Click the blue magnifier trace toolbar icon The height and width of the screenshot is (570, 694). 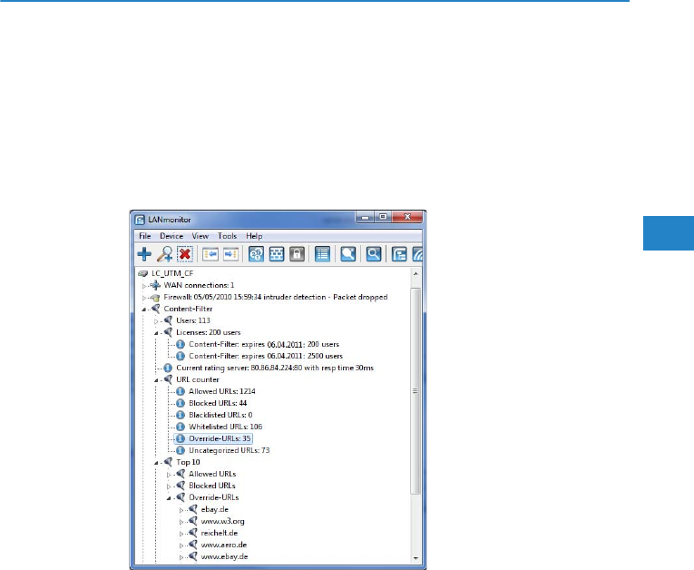[x=374, y=254]
